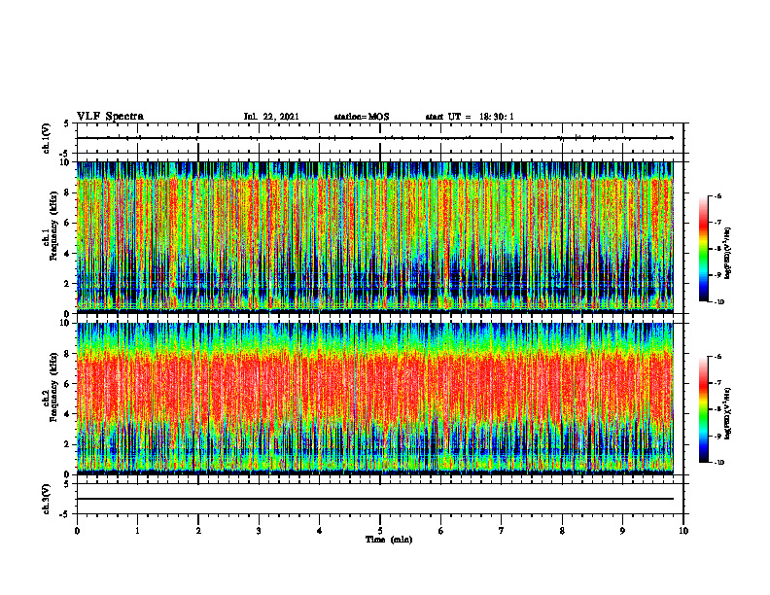This screenshot has height=595, width=770.
Task: Click inside the ch.1 spectrogram panel
Action: (x=375, y=237)
